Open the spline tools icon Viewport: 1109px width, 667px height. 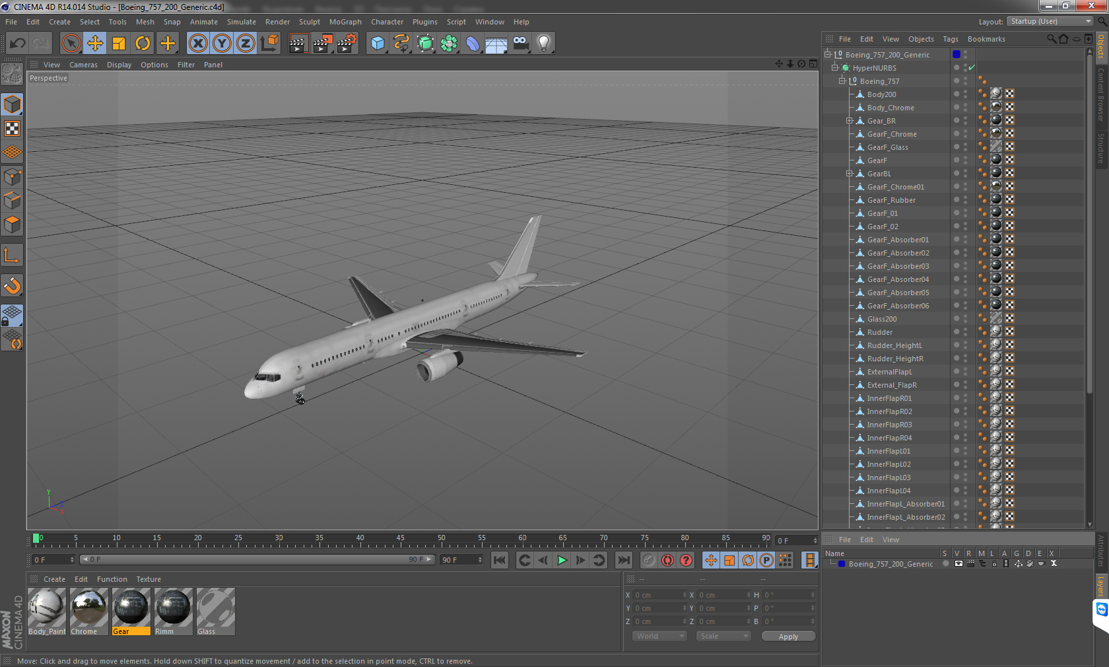(401, 44)
